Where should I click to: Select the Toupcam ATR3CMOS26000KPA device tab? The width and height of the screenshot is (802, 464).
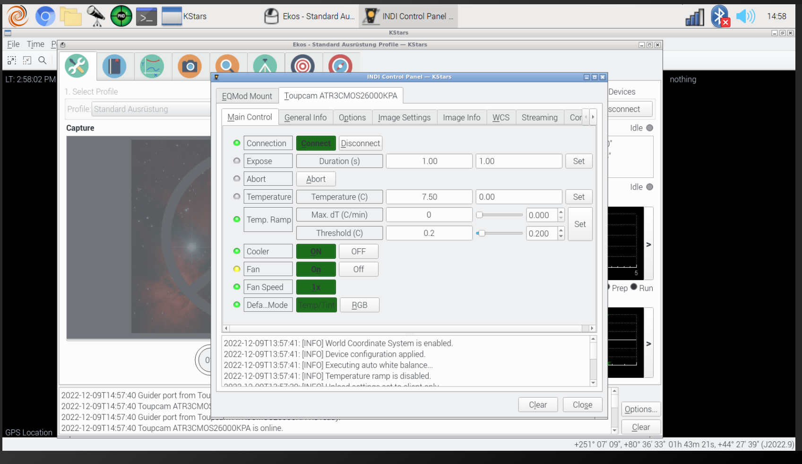pyautogui.click(x=341, y=96)
